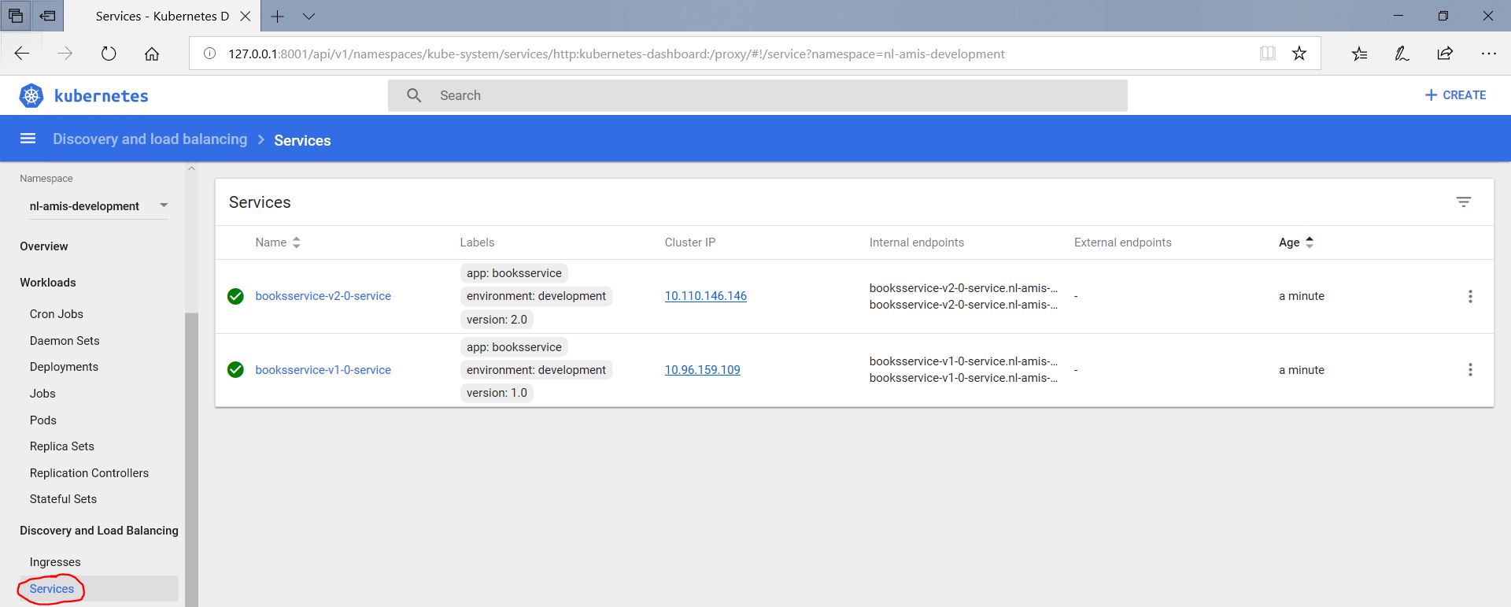Expand the namespace dropdown nl-amis-development
This screenshot has height=607, width=1511.
point(164,205)
